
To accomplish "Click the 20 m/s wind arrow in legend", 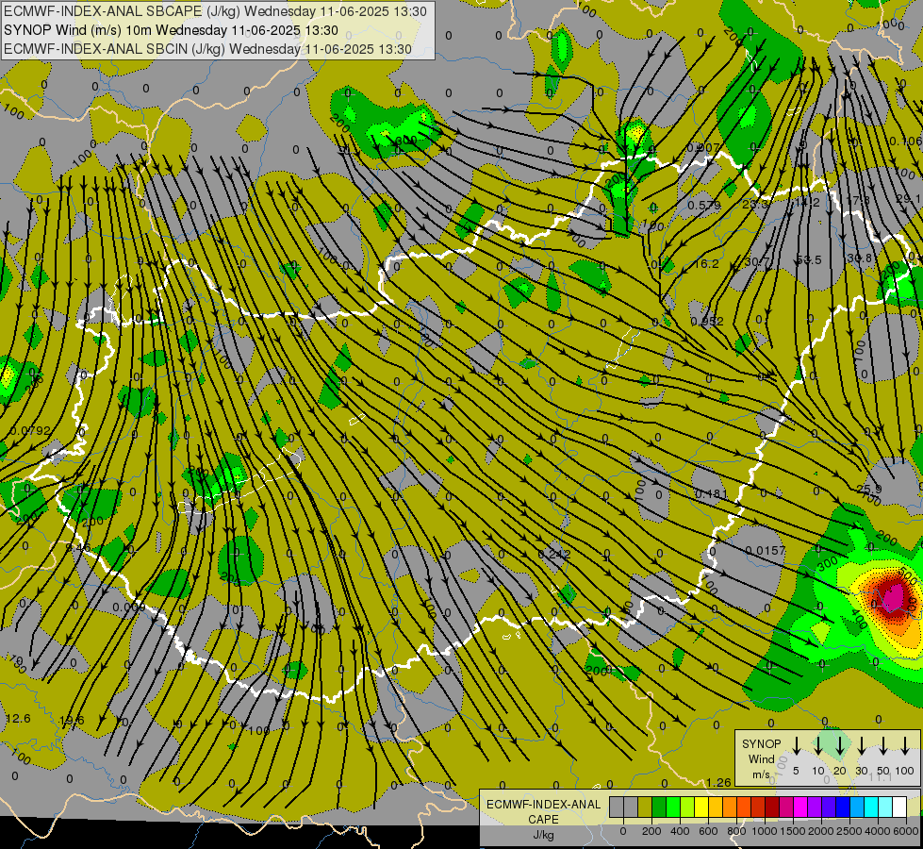I will pos(840,746).
